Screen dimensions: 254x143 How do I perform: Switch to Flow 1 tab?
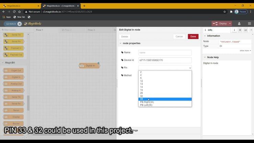point(39,30)
